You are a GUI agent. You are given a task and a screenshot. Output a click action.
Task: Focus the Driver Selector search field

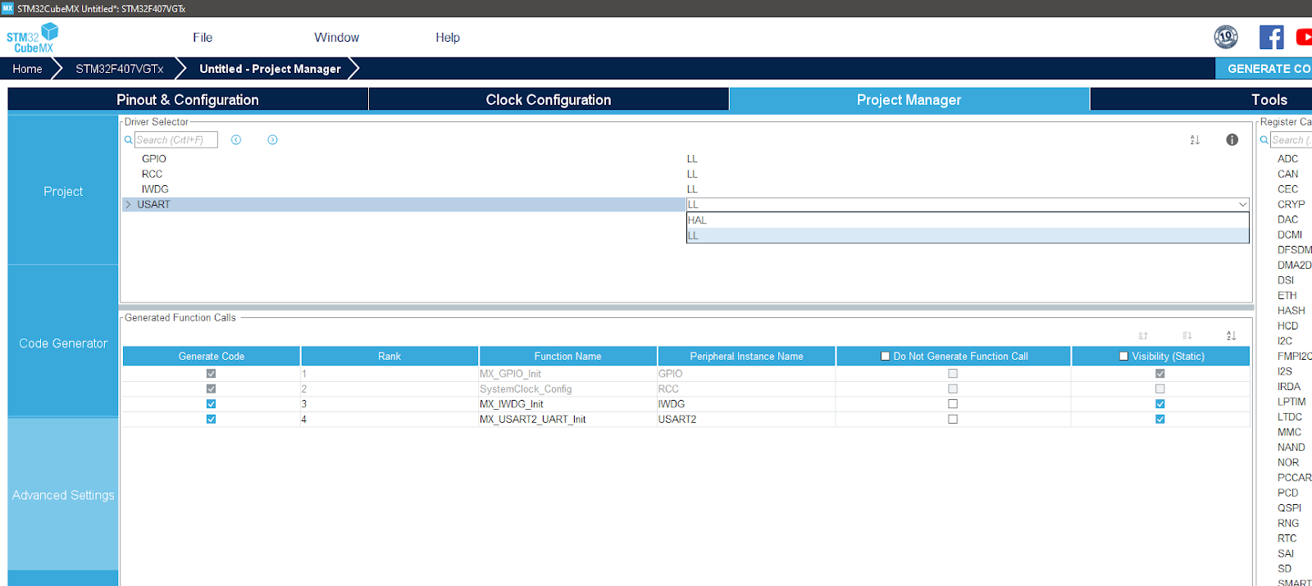(x=175, y=140)
